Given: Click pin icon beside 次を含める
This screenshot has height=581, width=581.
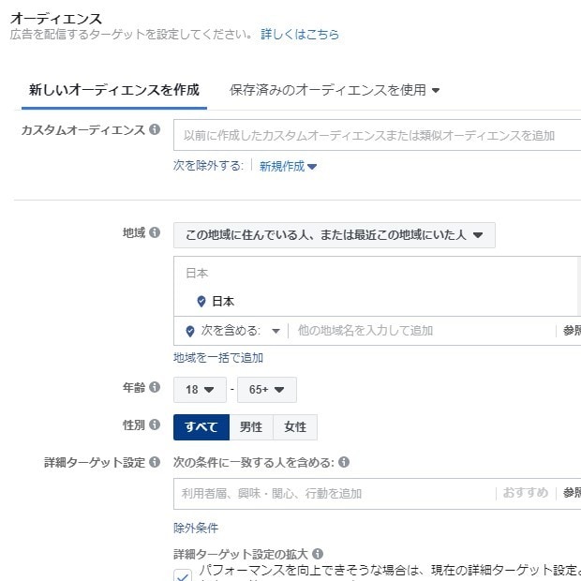Looking at the screenshot, I should pyautogui.click(x=190, y=331).
